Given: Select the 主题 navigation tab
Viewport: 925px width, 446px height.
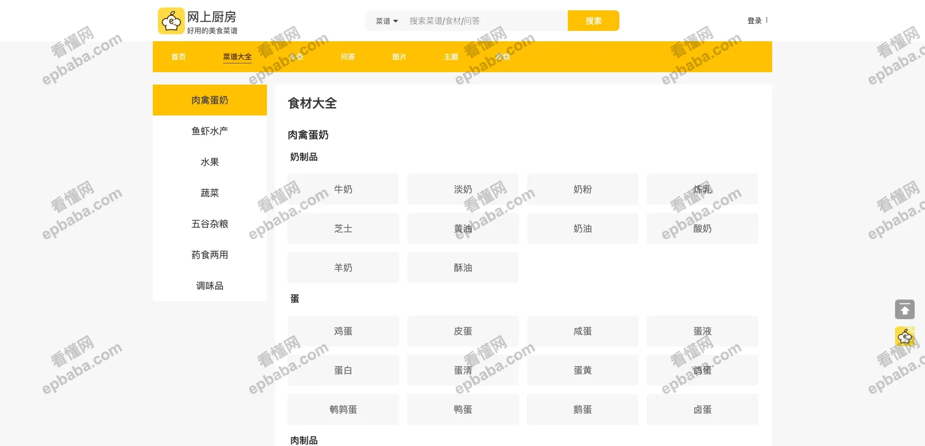Looking at the screenshot, I should (x=451, y=57).
